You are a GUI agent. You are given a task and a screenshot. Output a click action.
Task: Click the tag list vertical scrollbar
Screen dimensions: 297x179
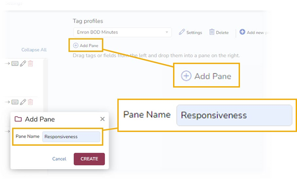point(46,85)
